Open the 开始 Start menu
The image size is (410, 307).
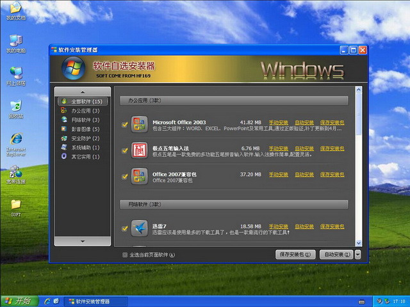[x=19, y=301]
